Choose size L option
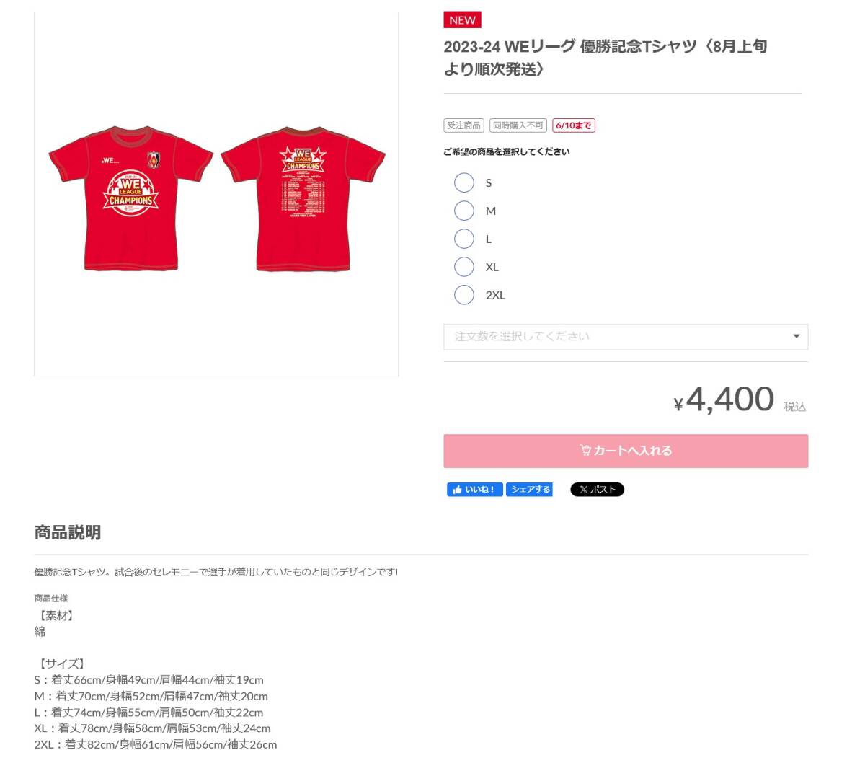This screenshot has height=763, width=865. click(x=464, y=239)
